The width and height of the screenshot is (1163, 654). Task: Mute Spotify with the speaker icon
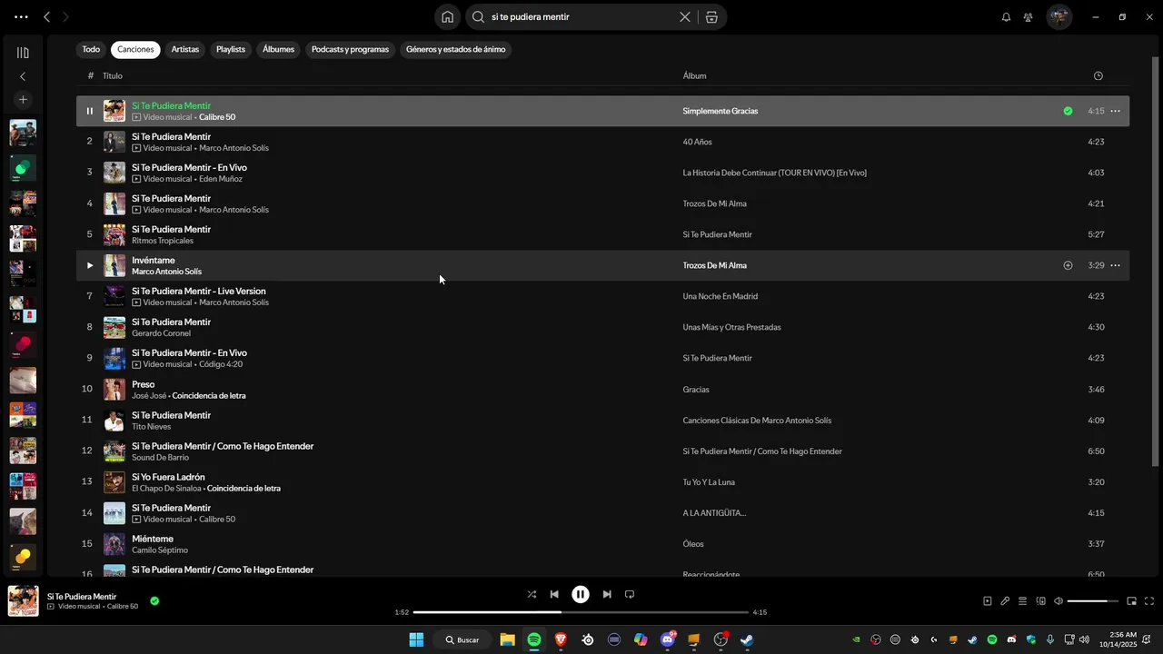tap(1059, 600)
